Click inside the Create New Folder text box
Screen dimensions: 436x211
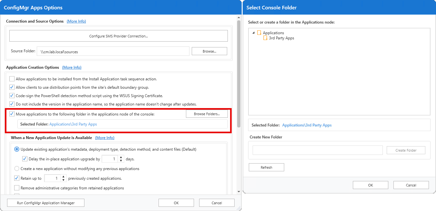coord(317,150)
